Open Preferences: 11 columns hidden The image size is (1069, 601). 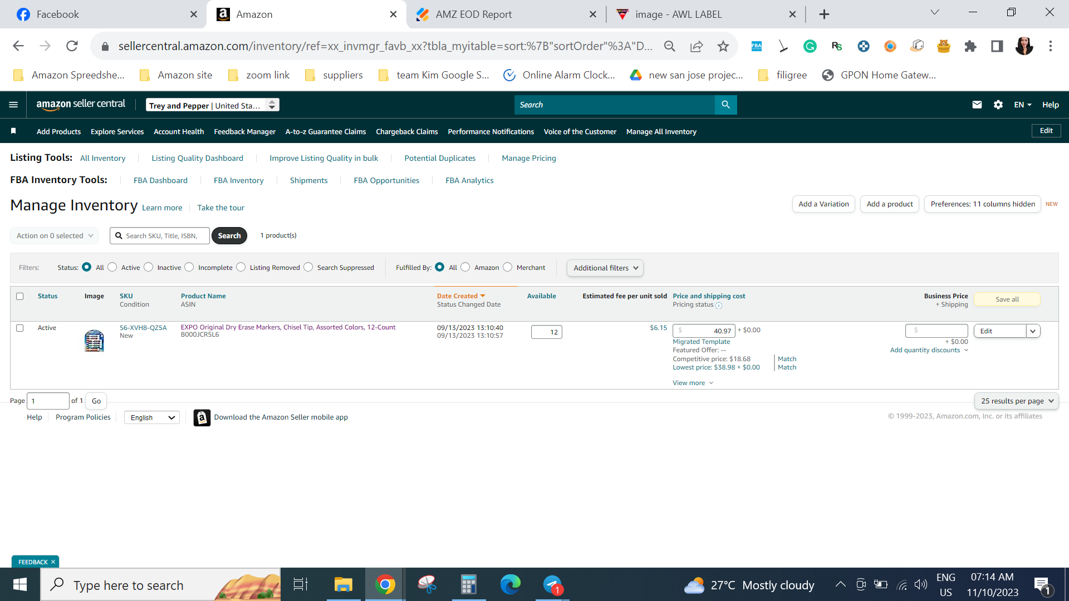click(983, 204)
